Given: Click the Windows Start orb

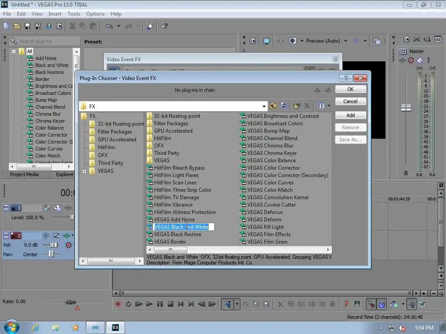Looking at the screenshot, I should tap(12, 327).
